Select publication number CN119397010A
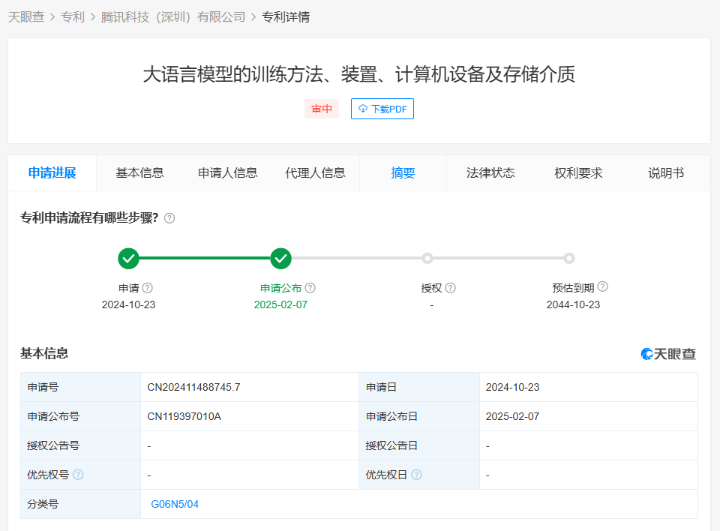Image resolution: width=720 pixels, height=531 pixels. [x=184, y=416]
